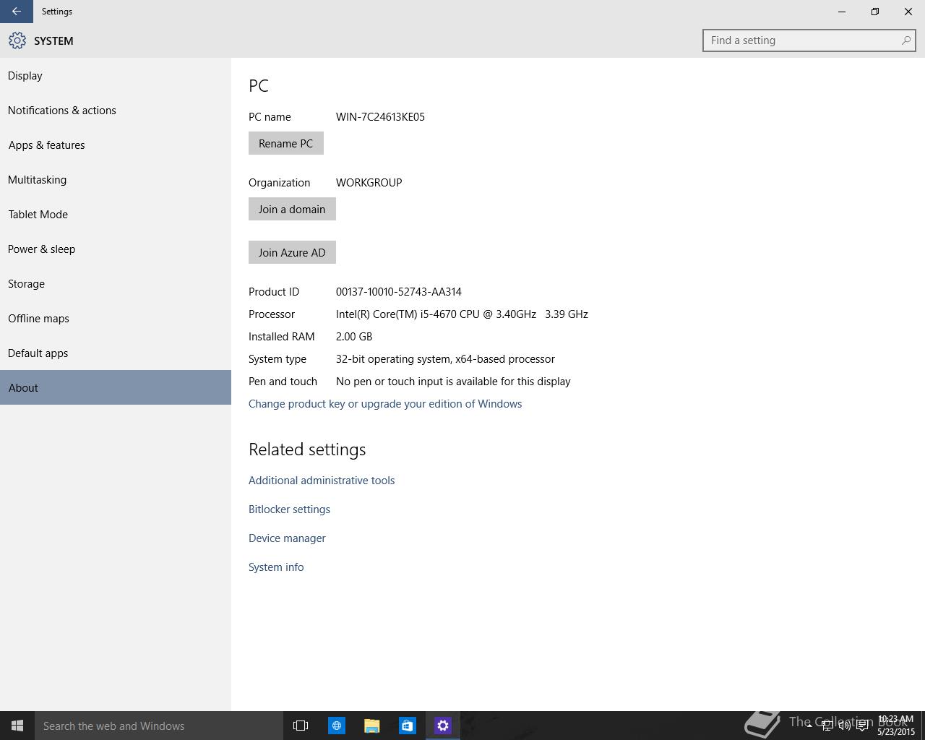925x740 pixels.
Task: Click the Join Azure AD button
Action: click(292, 252)
